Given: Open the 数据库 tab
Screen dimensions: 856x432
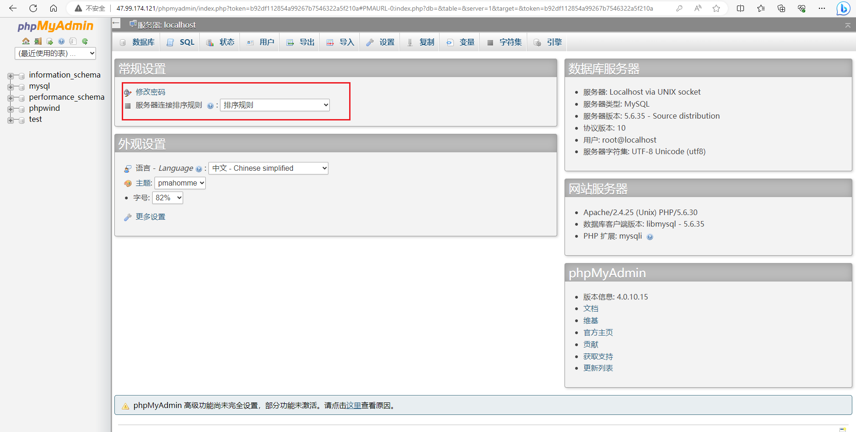Looking at the screenshot, I should pos(137,42).
